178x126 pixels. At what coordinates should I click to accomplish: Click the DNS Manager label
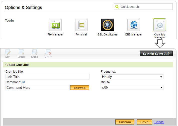134,34
